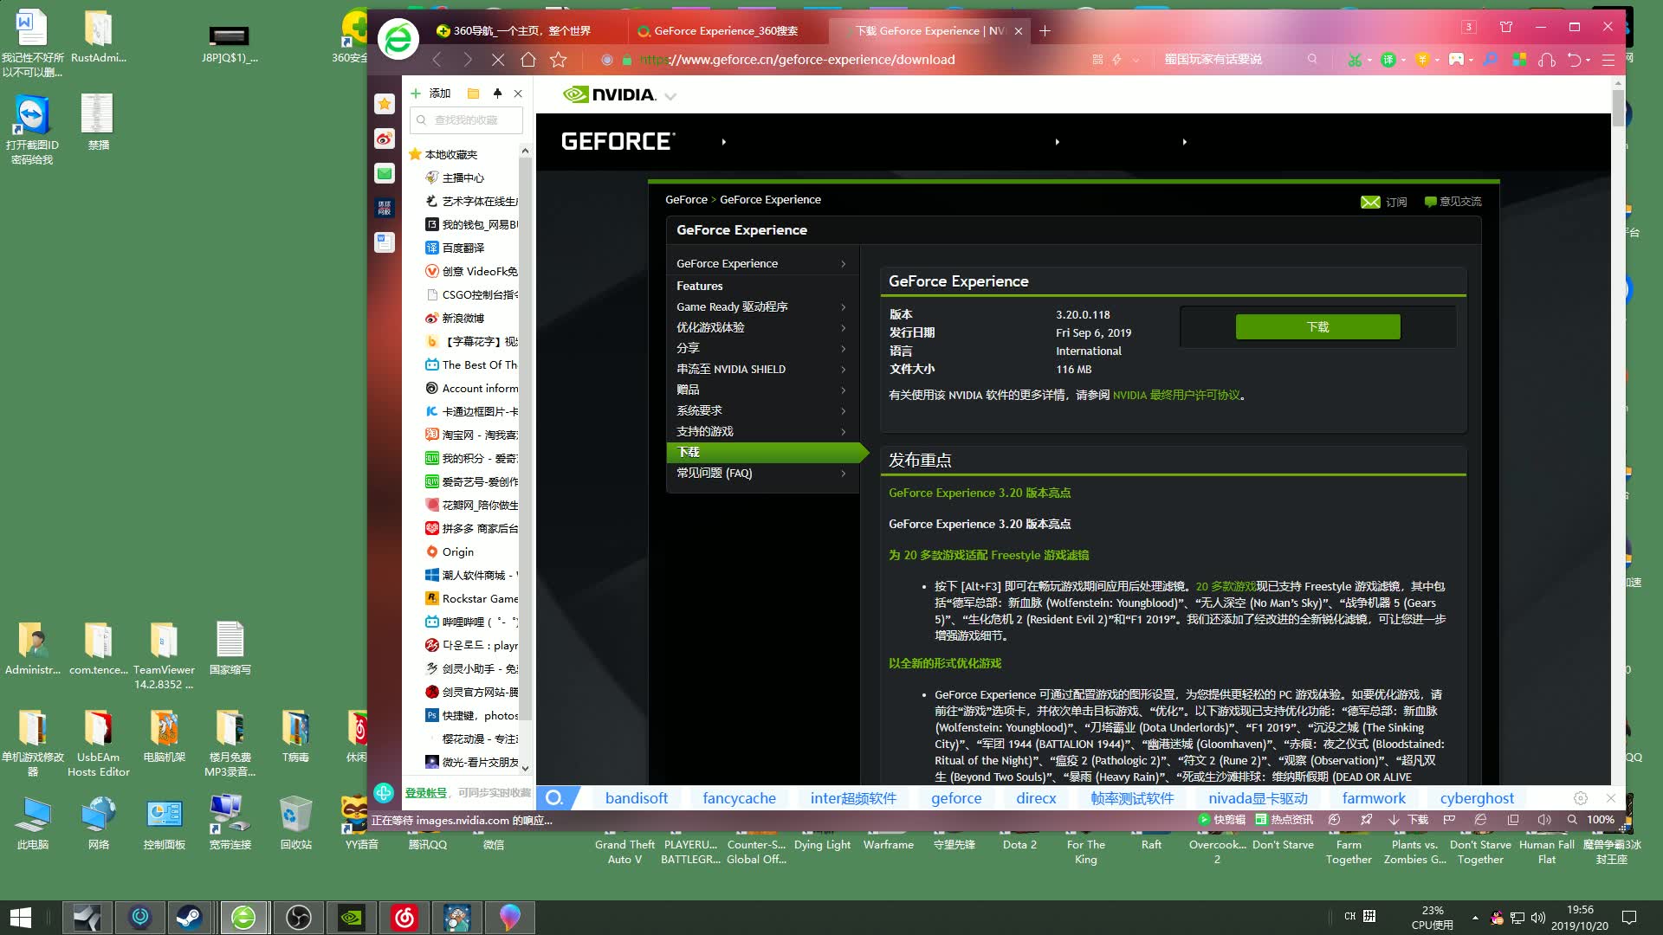
Task: Open the game controller icon
Action: [x=1456, y=60]
